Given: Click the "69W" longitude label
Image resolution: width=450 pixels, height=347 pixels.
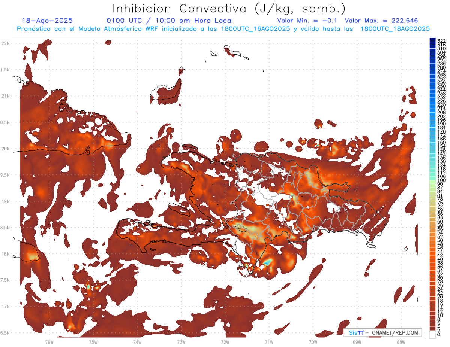Looking at the screenshot, I should [357, 341].
